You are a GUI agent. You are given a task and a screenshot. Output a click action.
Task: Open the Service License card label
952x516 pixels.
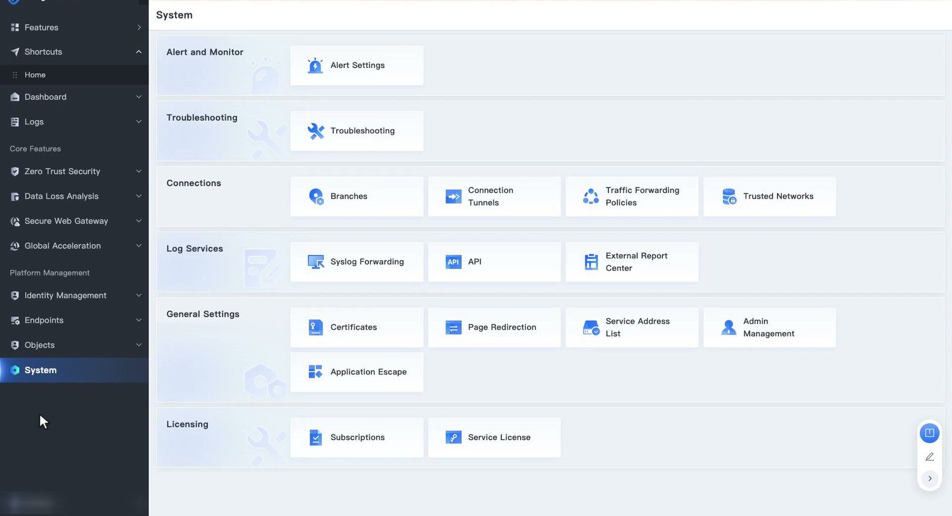tap(499, 437)
